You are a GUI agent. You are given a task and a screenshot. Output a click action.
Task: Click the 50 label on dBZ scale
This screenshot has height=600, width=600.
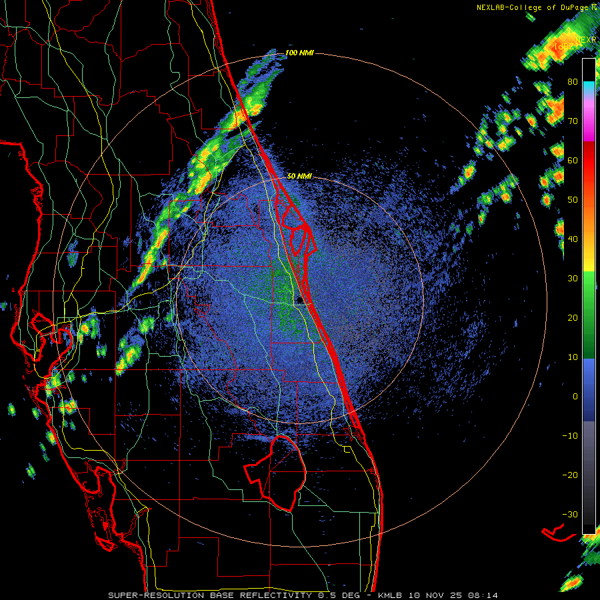coord(573,200)
